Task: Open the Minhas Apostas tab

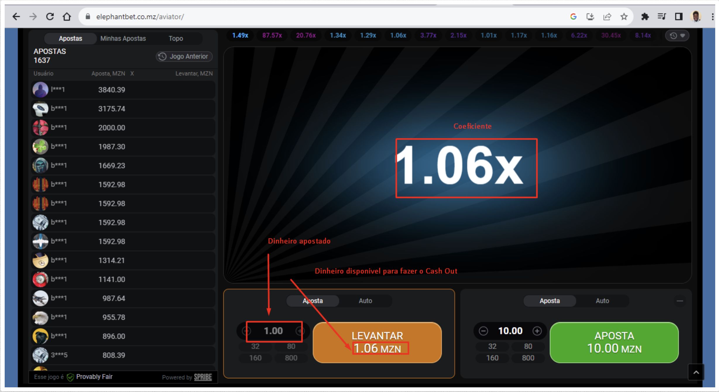Action: point(123,38)
